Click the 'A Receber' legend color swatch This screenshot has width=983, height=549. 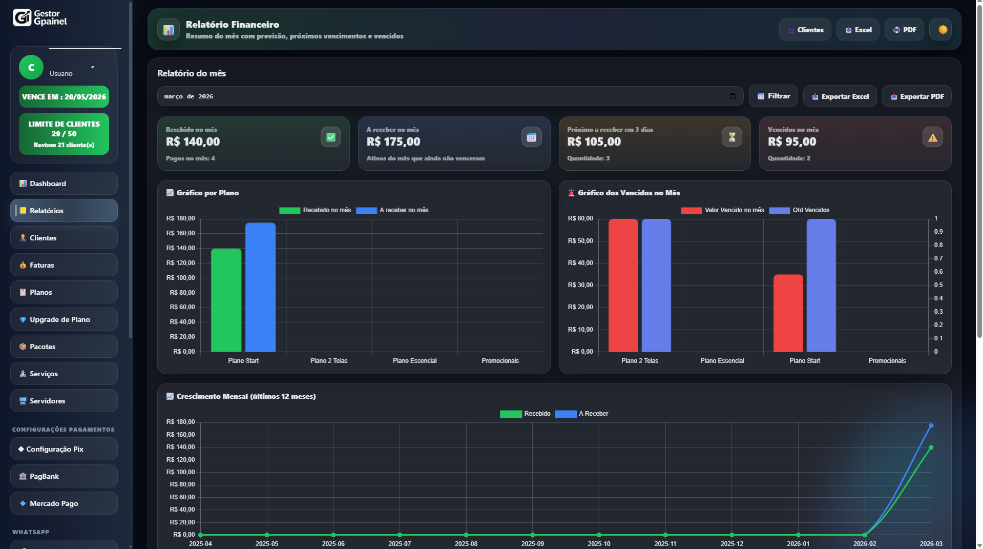pyautogui.click(x=566, y=414)
